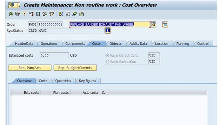Select the Overview sub-tab

point(24,81)
